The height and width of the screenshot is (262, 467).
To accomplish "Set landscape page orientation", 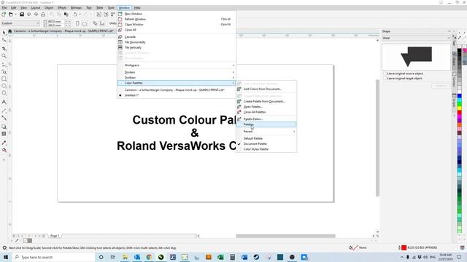I will [85, 23].
